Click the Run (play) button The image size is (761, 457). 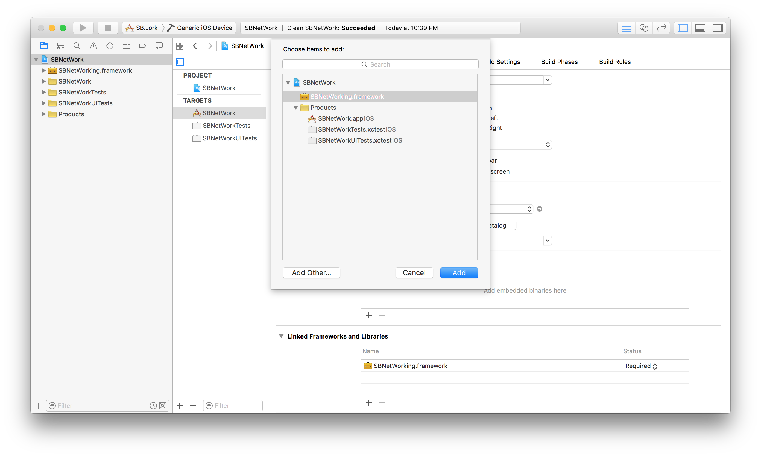coord(83,28)
